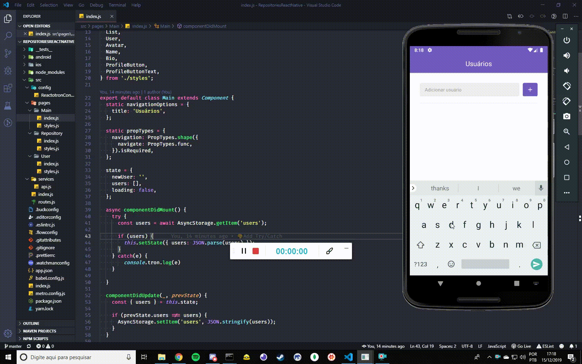
Task: Pause the screen recording
Action: point(244,251)
